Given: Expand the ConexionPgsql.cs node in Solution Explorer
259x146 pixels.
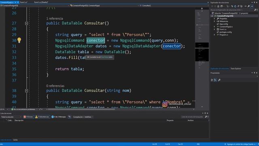Looking at the screenshot, I should [214, 27].
